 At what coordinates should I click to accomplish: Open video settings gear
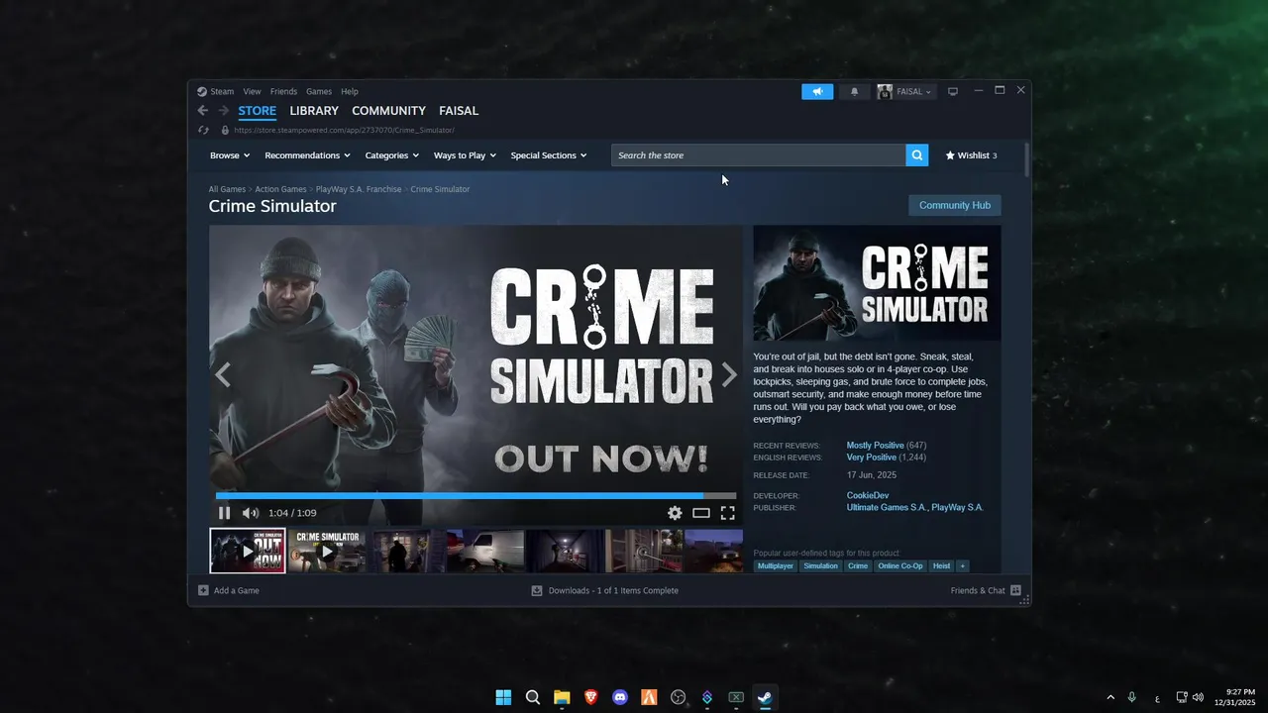pyautogui.click(x=675, y=513)
